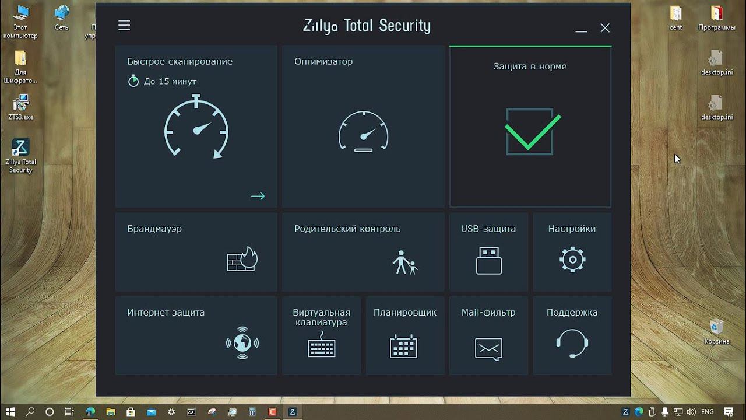
Task: Open the Mail-фильтр envelope icon
Action: click(488, 349)
